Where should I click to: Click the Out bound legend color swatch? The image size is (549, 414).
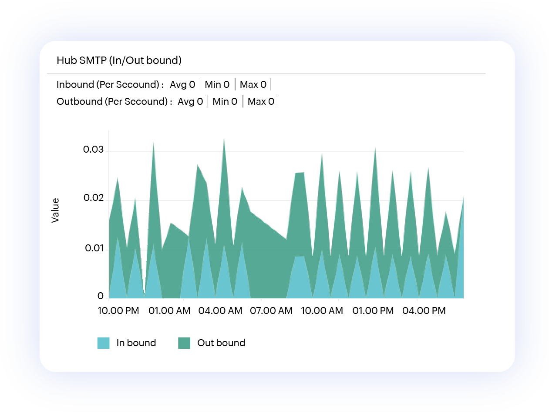tap(184, 343)
